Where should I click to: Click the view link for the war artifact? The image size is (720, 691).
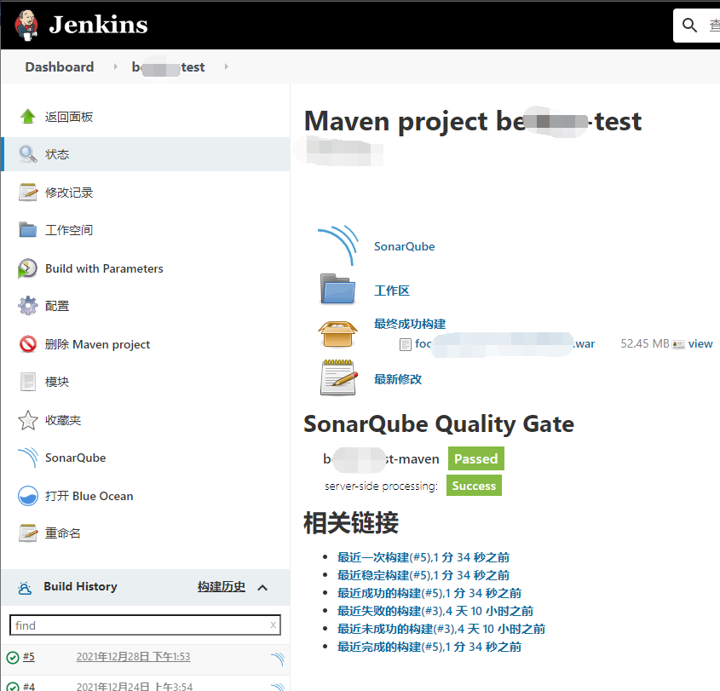click(x=700, y=344)
